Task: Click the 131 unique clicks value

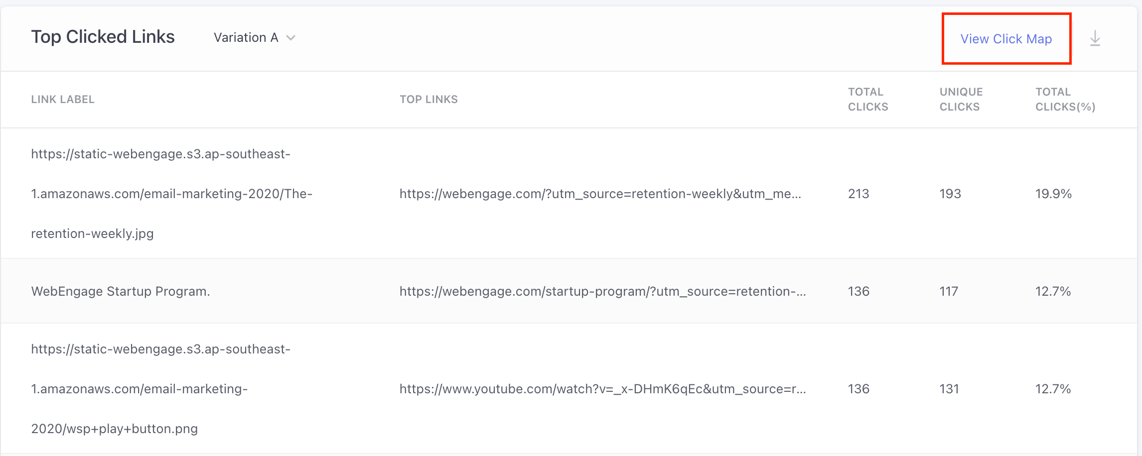Action: point(949,389)
